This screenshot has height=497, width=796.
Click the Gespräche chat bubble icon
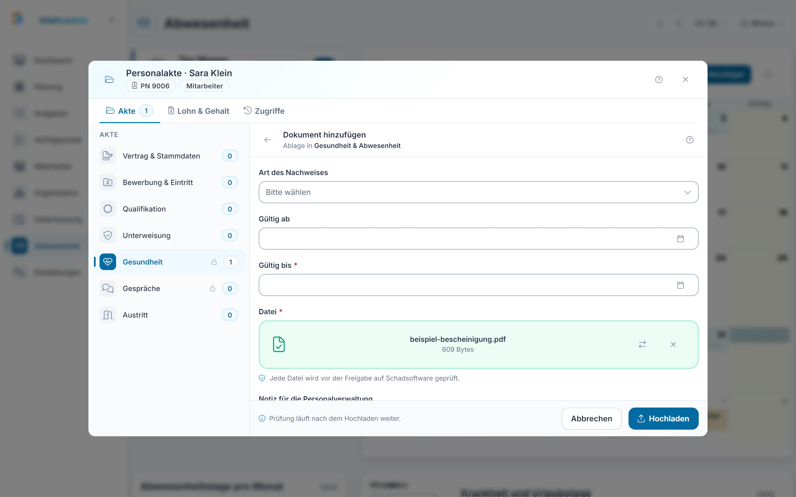coord(108,289)
